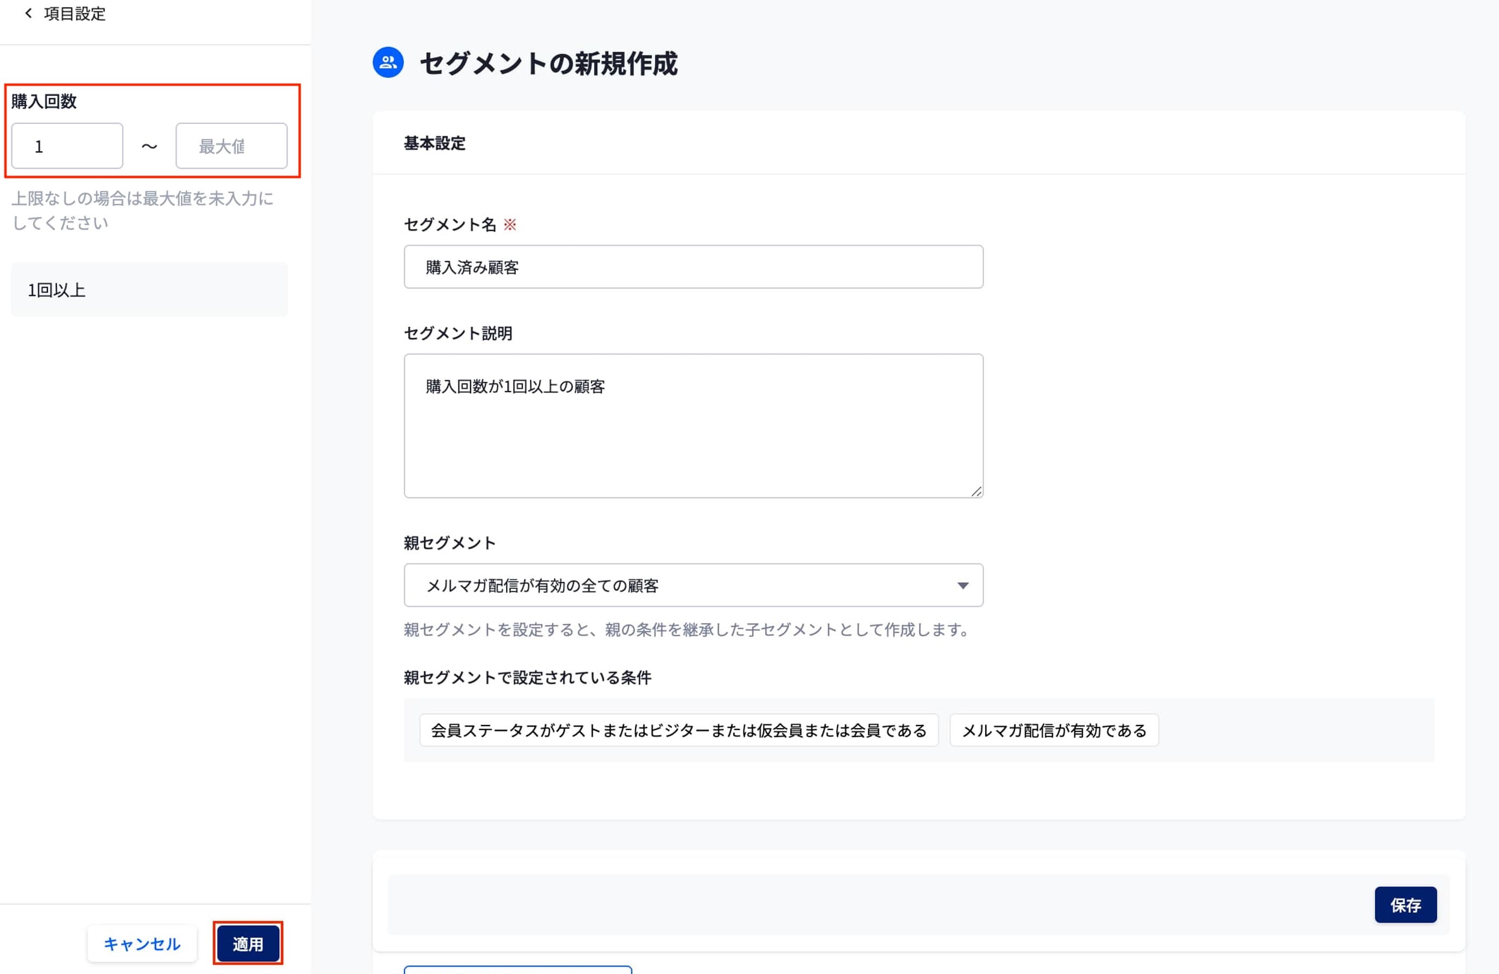This screenshot has height=974, width=1499.
Task: Click into the セグメント名 text field
Action: (x=693, y=267)
